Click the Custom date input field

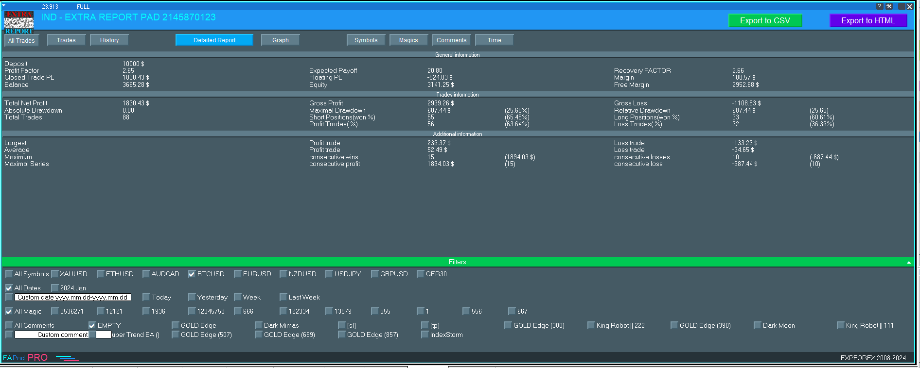tap(72, 297)
